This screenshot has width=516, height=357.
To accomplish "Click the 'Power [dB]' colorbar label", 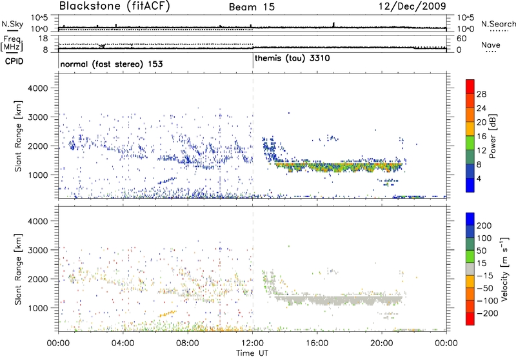I will [492, 136].
